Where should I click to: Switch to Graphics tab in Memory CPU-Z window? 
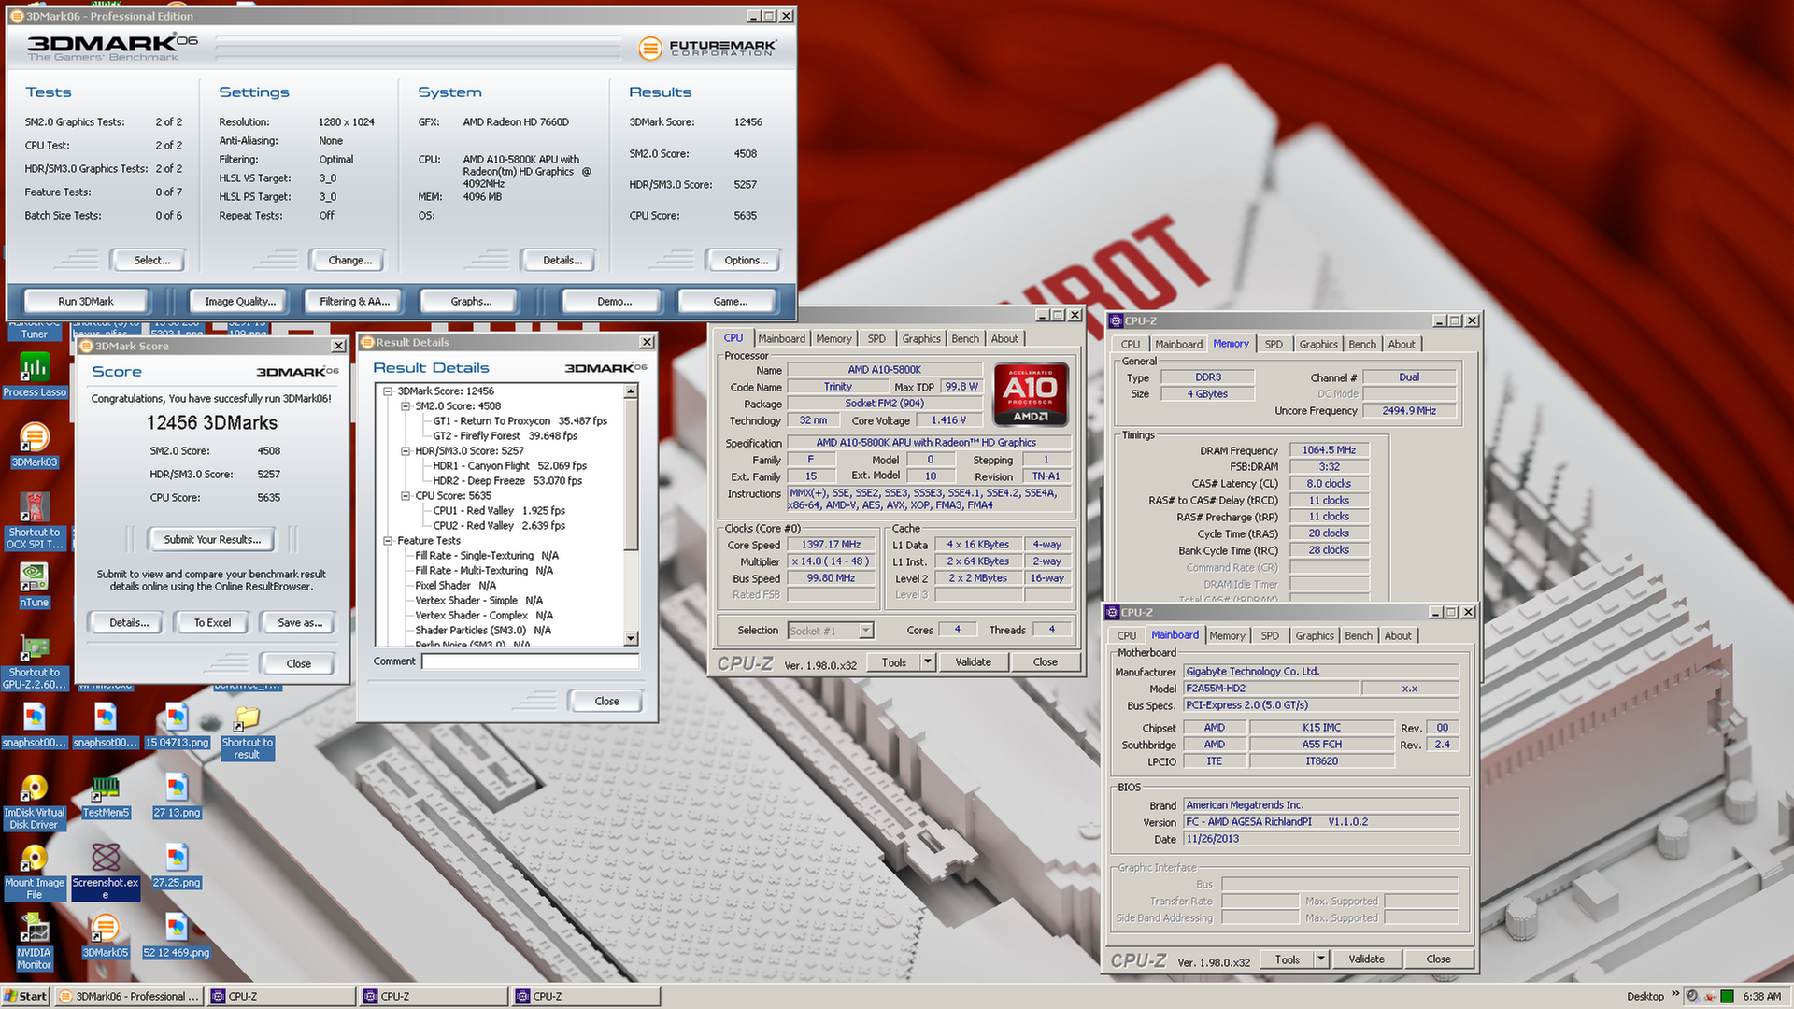[x=1318, y=345]
